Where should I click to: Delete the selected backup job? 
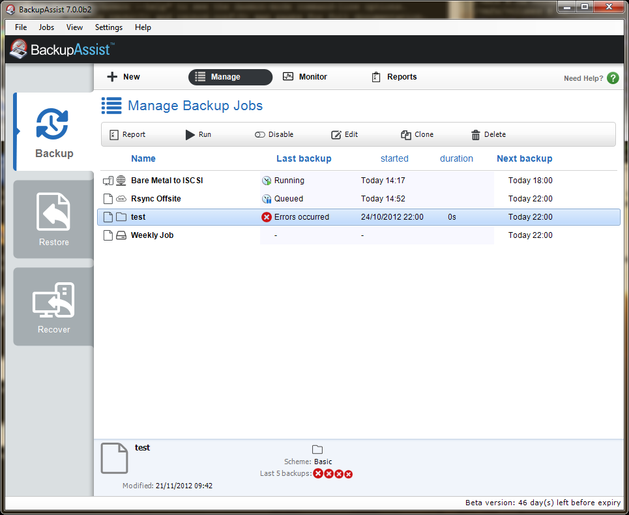click(x=488, y=134)
